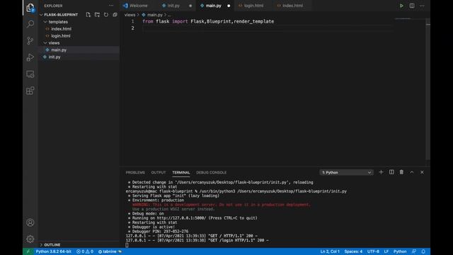
Task: Maximize the panel with up chevron
Action: [412, 172]
